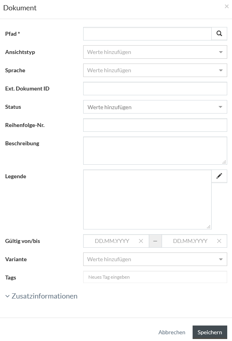Screen dimensions: 232x341
Task: Clear the Gültig bis end date
Action: click(219, 241)
